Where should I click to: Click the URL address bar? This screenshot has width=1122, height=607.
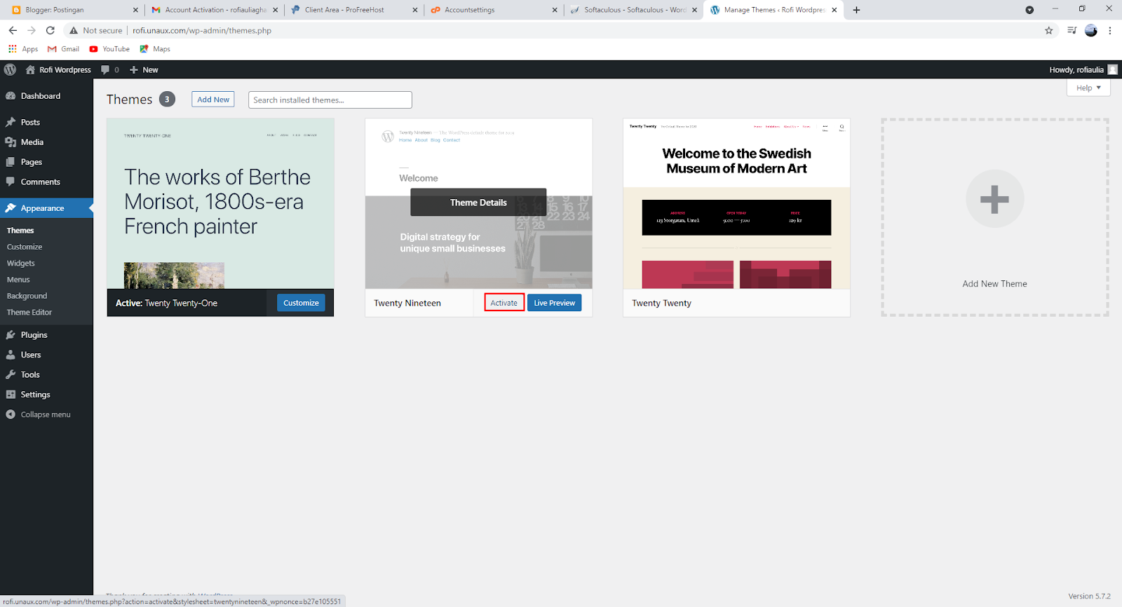[561, 30]
